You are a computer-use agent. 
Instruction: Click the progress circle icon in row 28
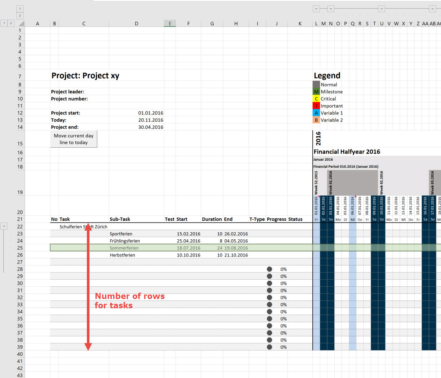[270, 269]
